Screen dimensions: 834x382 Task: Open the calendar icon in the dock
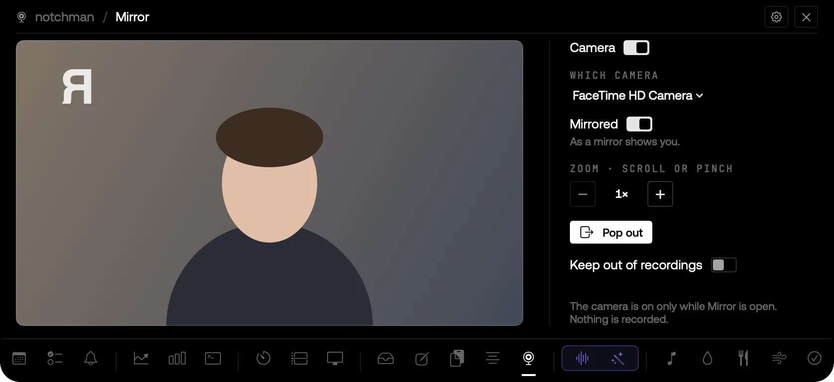pos(19,358)
